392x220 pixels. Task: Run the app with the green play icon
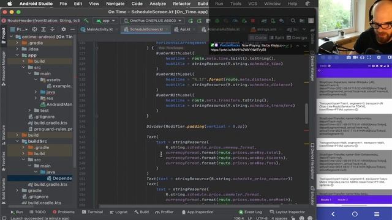tap(190, 21)
